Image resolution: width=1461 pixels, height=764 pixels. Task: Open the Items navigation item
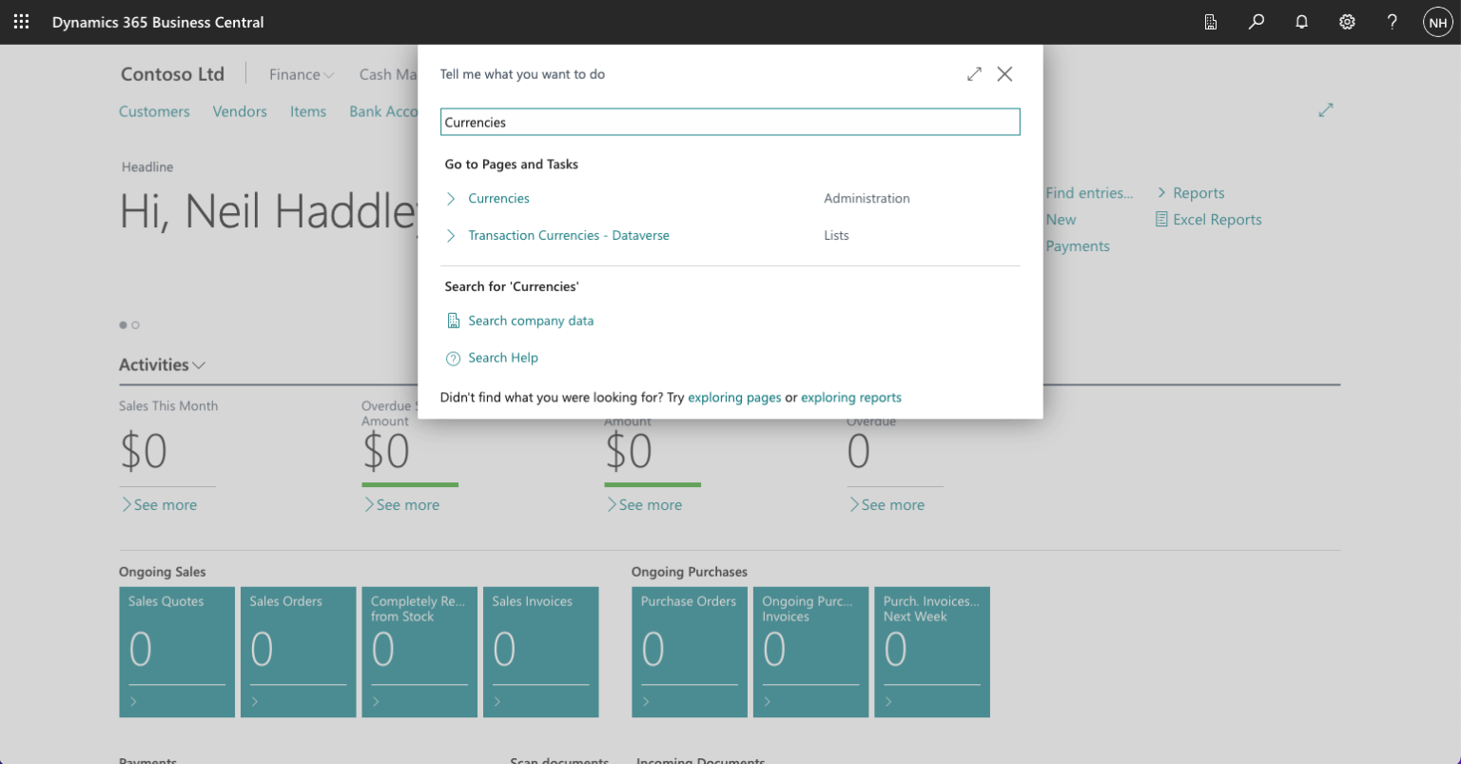308,111
